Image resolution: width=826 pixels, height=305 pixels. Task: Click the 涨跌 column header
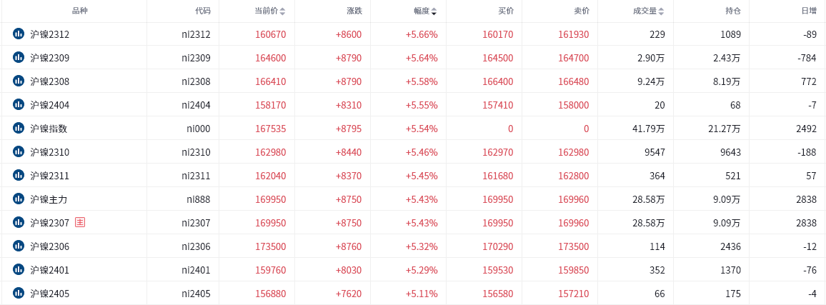[x=354, y=11]
